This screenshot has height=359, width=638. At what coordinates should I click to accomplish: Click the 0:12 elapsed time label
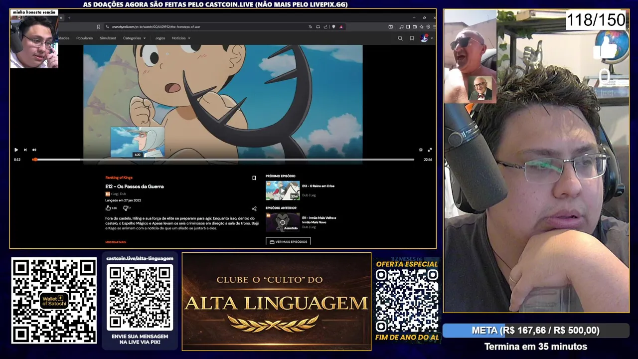(x=17, y=160)
